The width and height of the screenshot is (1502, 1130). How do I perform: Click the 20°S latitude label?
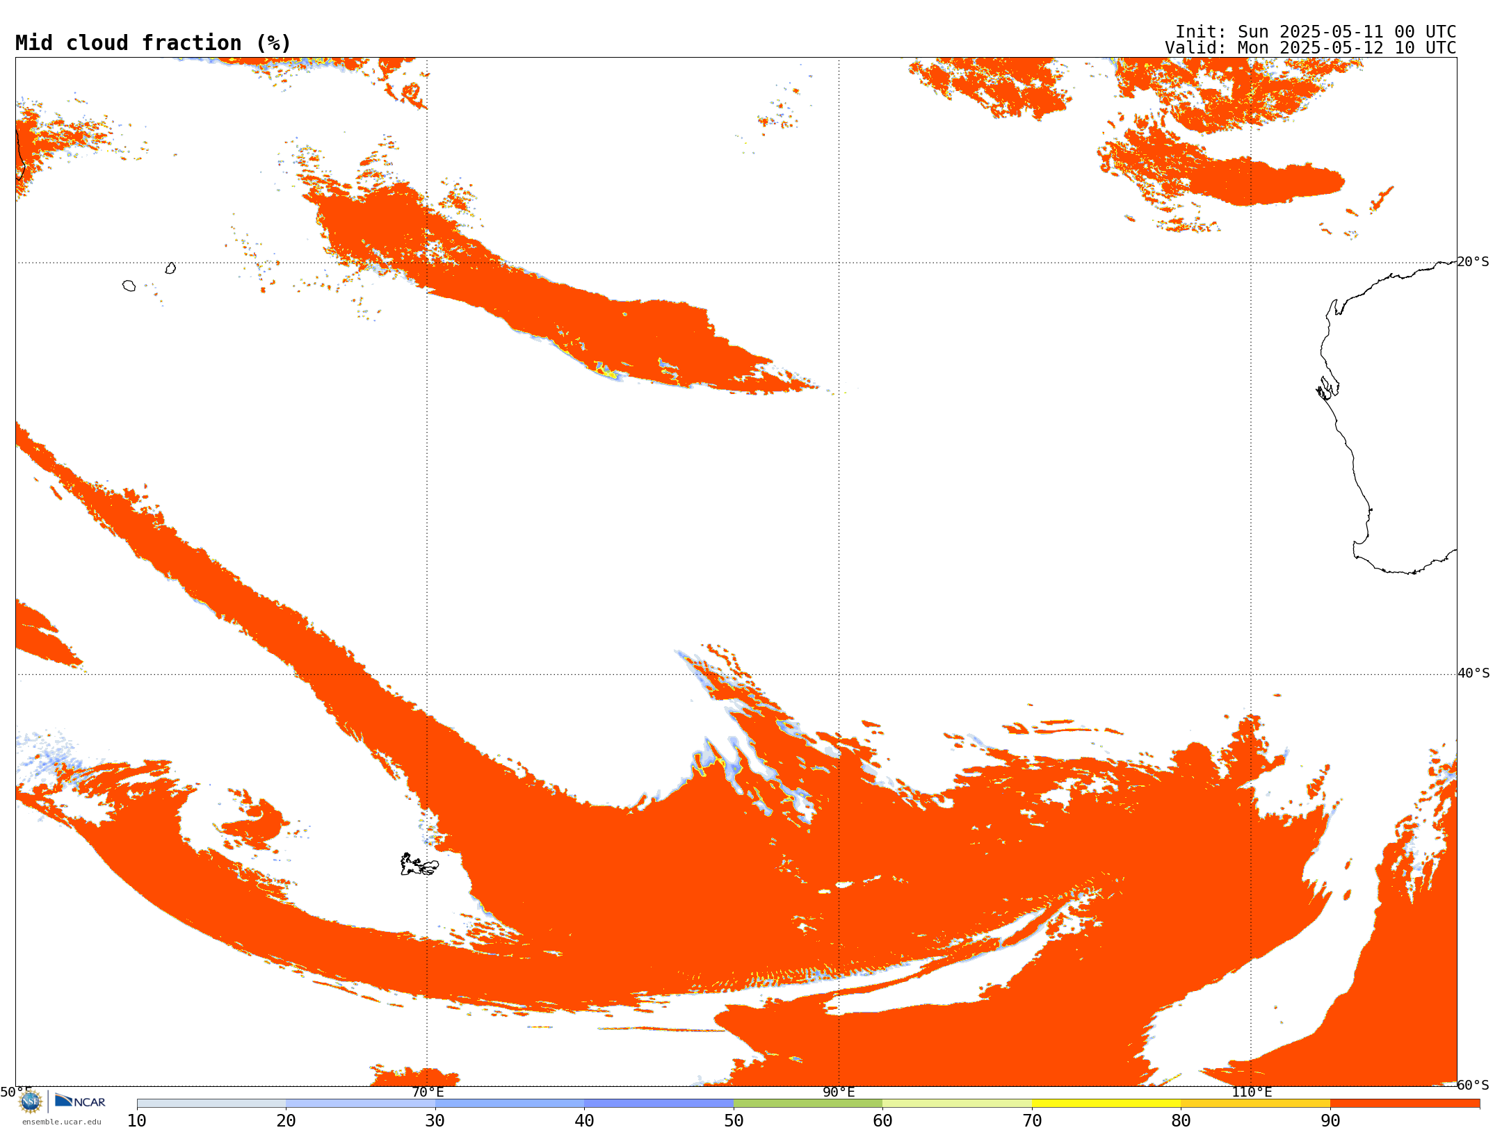[1473, 262]
